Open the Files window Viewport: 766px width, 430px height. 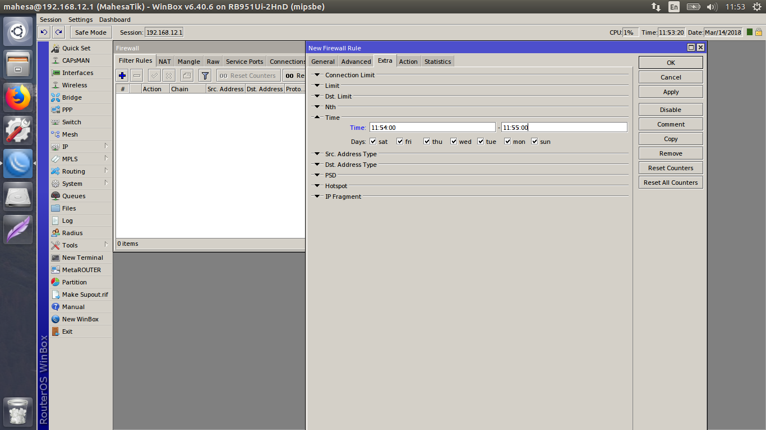69,208
